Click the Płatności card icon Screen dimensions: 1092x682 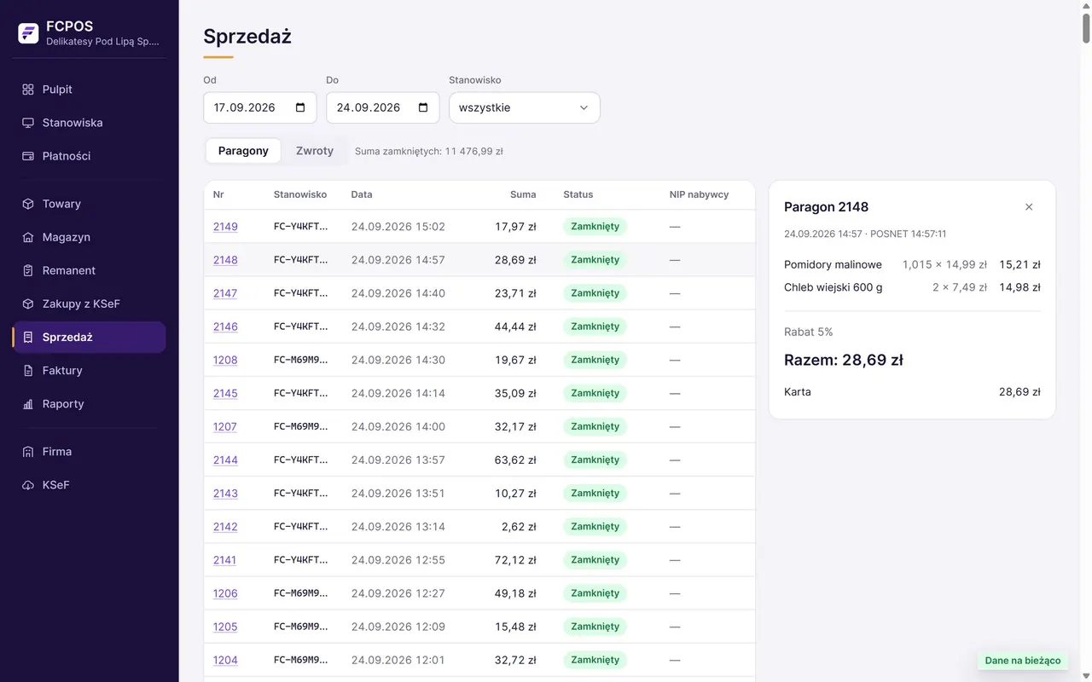[x=28, y=156]
